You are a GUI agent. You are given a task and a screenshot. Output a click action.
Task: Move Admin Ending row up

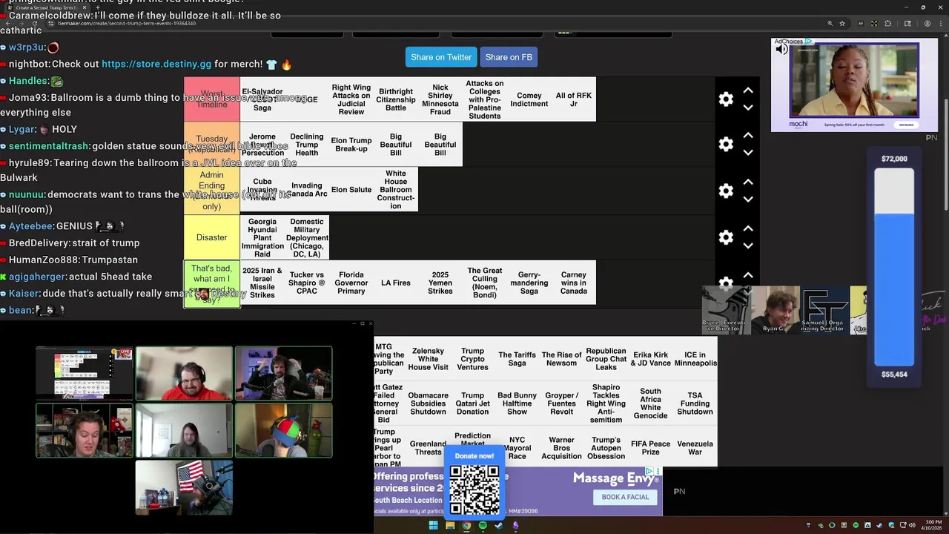pyautogui.click(x=748, y=182)
